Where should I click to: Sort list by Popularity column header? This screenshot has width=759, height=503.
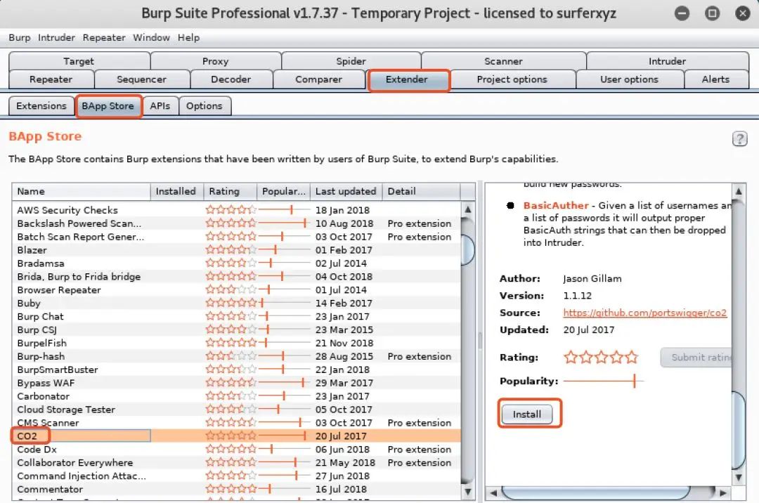point(283,192)
